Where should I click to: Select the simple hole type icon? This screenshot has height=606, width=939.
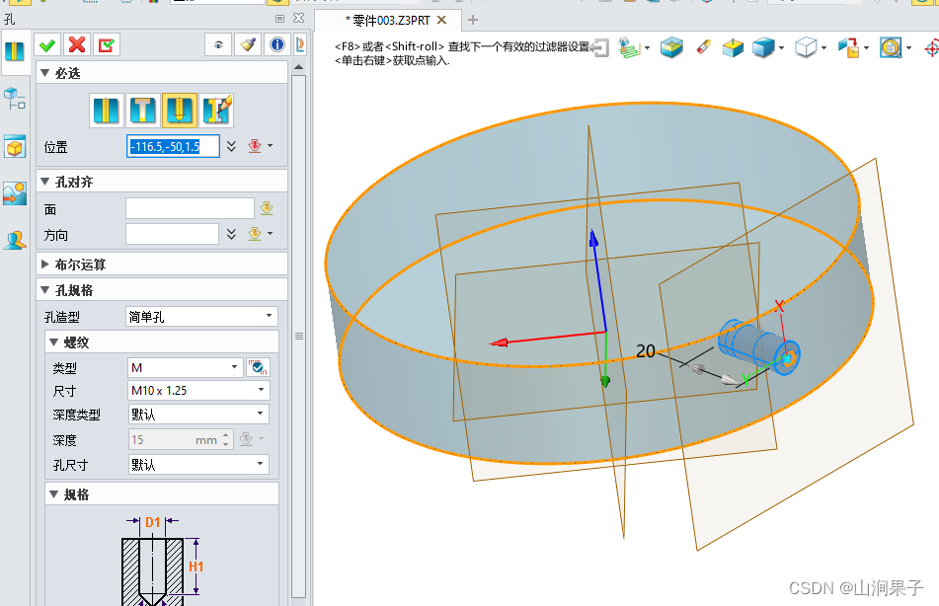tap(107, 111)
